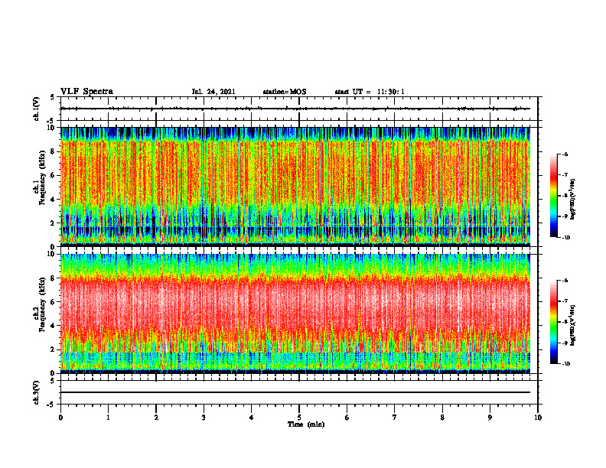Click the "VLF Spectra" plot title
This screenshot has width=606, height=468.
pyautogui.click(x=86, y=92)
